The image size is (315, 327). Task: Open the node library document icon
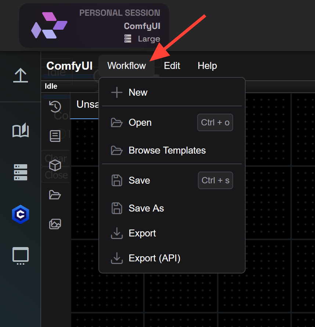coord(55,136)
